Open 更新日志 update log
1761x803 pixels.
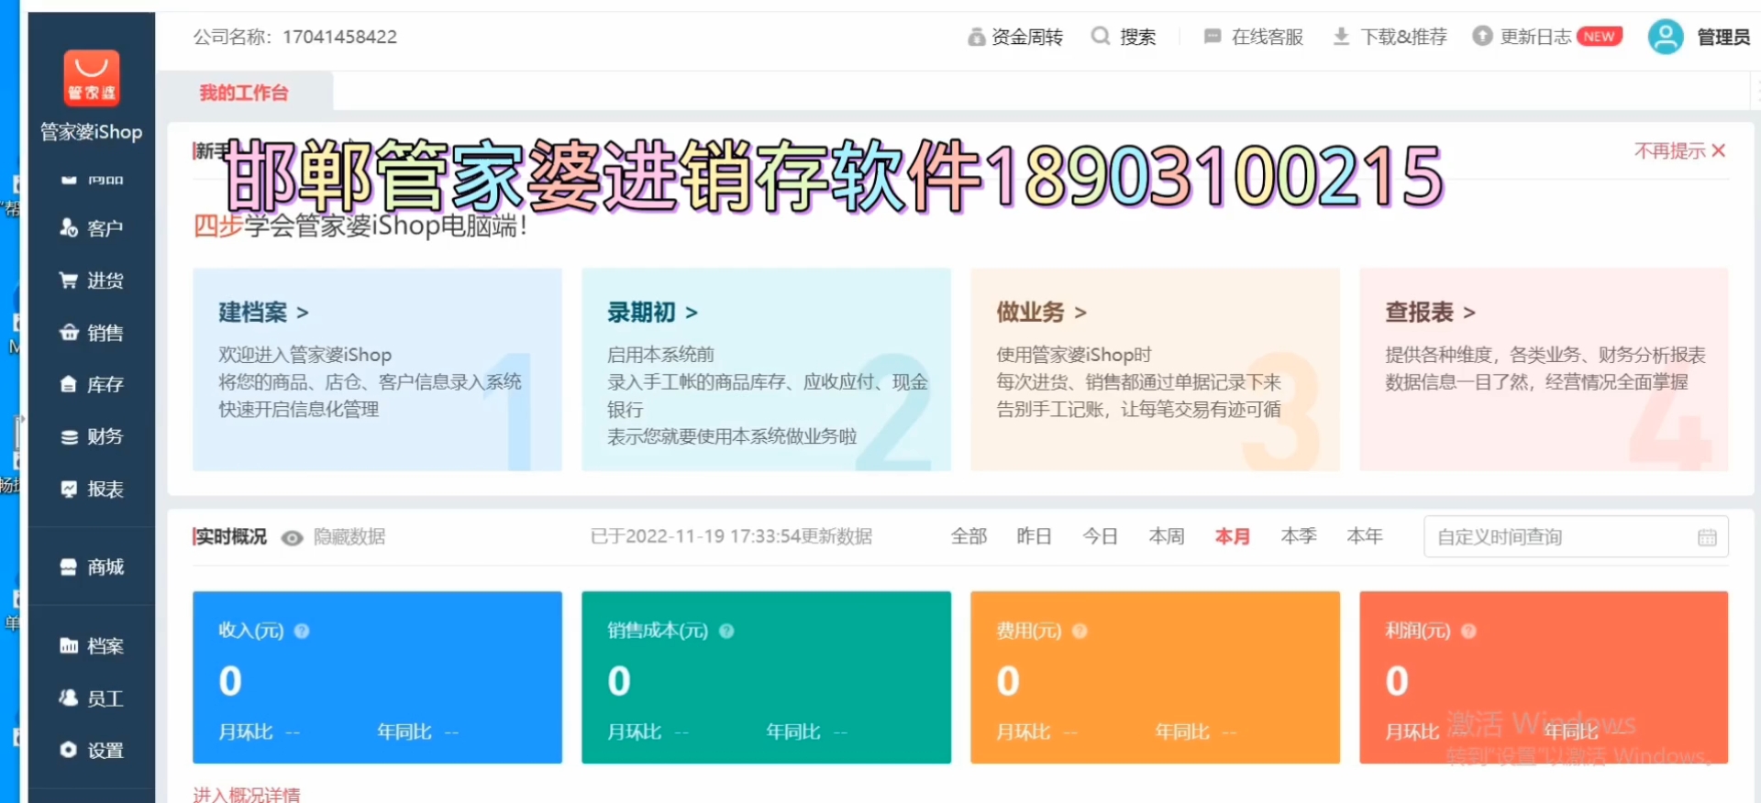(1523, 37)
